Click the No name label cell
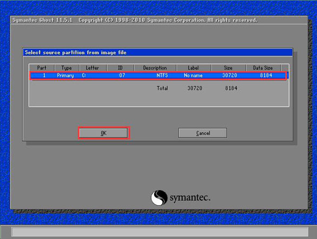This screenshot has width=317, height=239. click(193, 75)
